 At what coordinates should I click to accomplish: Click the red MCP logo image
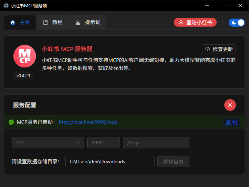point(25,56)
